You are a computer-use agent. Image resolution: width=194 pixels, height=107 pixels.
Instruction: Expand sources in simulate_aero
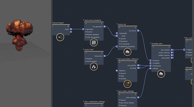click(153, 60)
